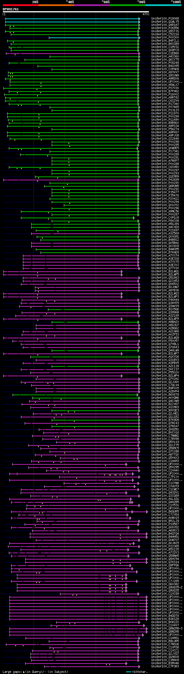Open hit UniRef100_Q1WLY5
184x674 pixels.
[165, 22]
